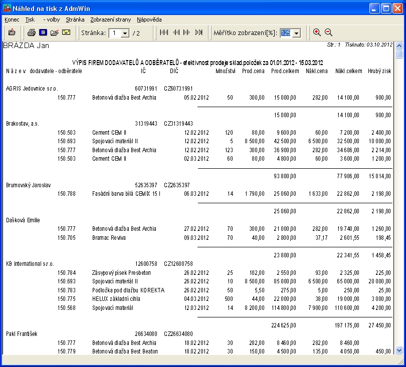Click the name "Pakl František"
Image resolution: width=406 pixels, height=367 pixels.
click(22, 334)
